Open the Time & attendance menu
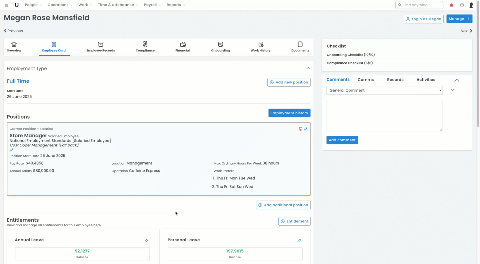 coord(118,5)
